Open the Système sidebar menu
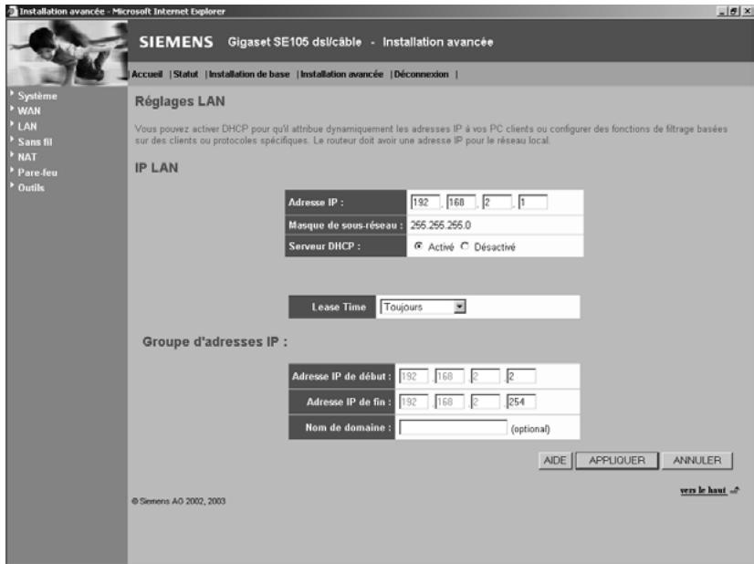754x564 pixels. (37, 96)
